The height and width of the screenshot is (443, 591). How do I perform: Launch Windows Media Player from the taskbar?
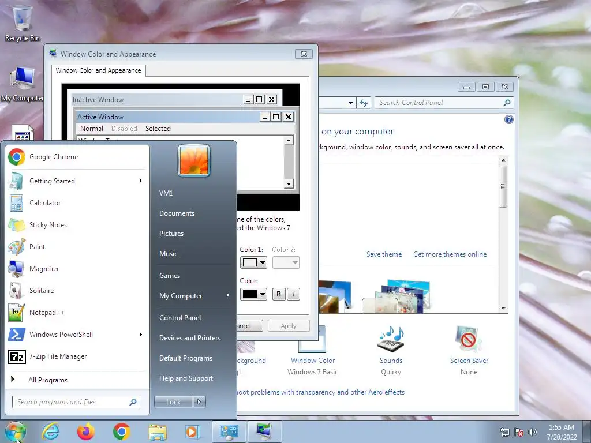click(x=192, y=431)
